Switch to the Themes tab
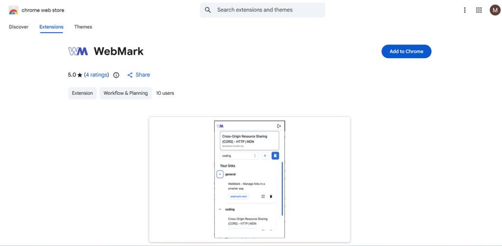This screenshot has height=246, width=502. click(83, 27)
